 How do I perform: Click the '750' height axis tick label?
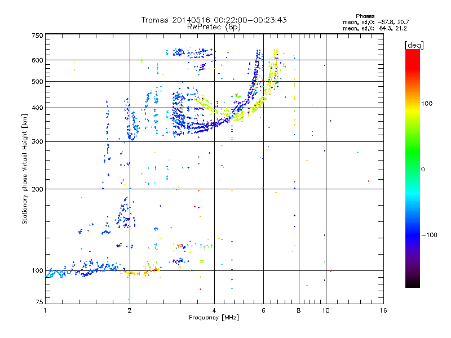(37, 35)
